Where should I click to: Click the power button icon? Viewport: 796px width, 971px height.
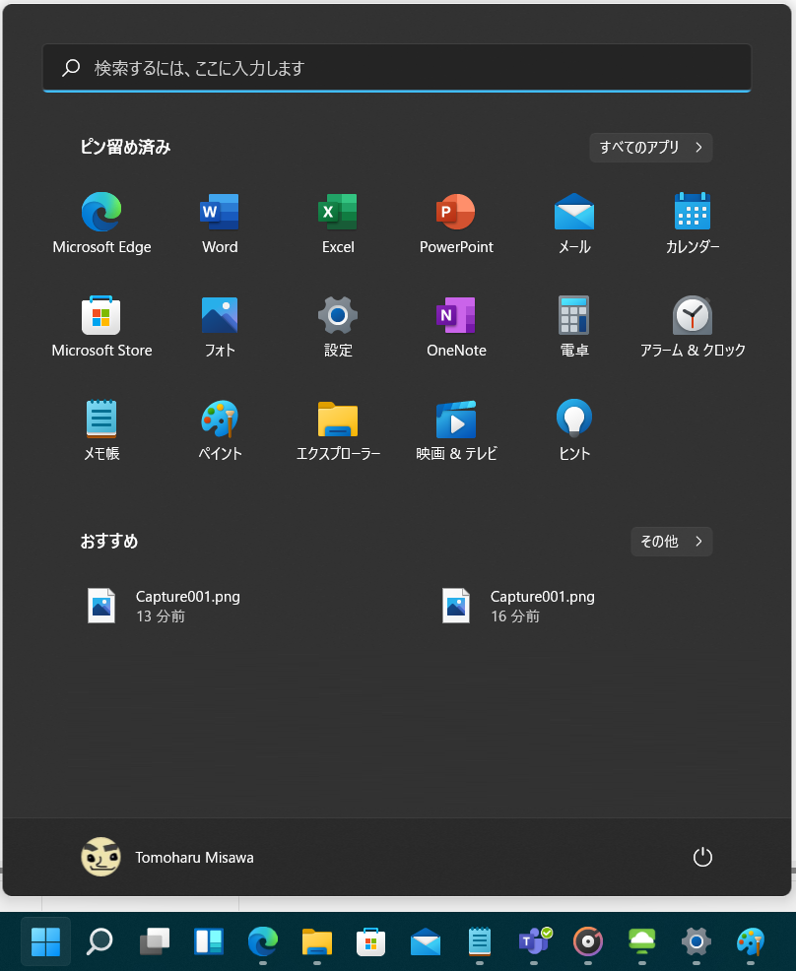(702, 857)
